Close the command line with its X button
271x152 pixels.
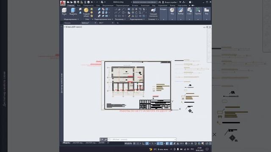(x=102, y=139)
